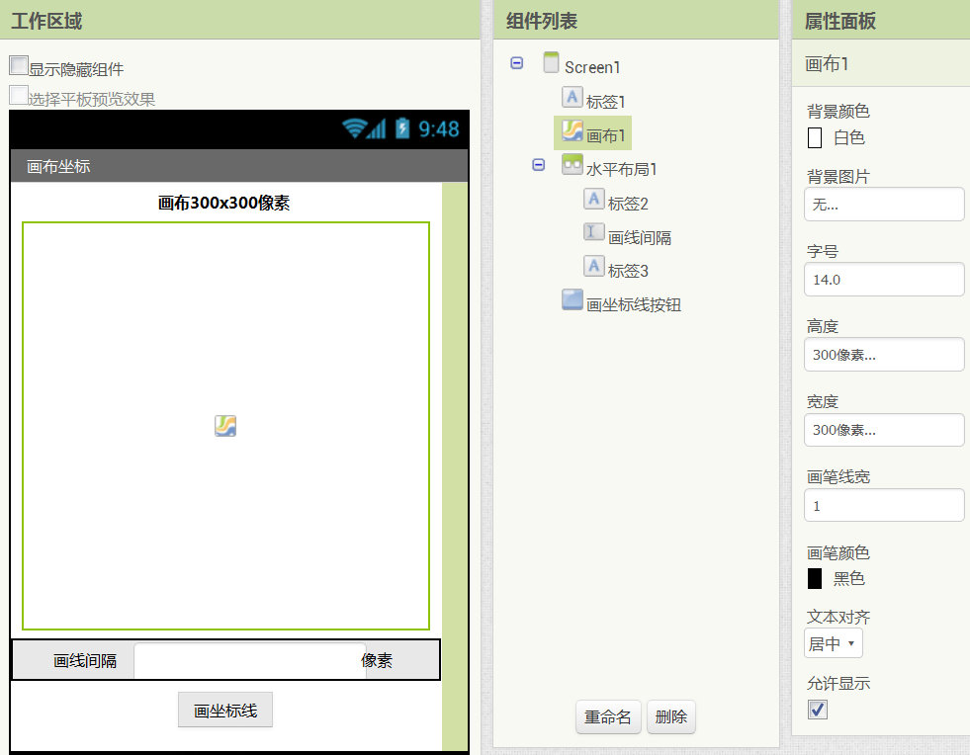Click the 画线间隔 label in phone preview
The image size is (970, 755).
[x=85, y=661]
